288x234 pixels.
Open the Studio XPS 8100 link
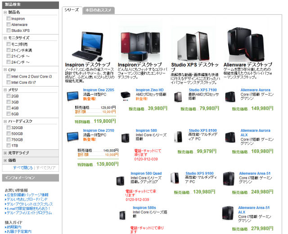(x=203, y=130)
